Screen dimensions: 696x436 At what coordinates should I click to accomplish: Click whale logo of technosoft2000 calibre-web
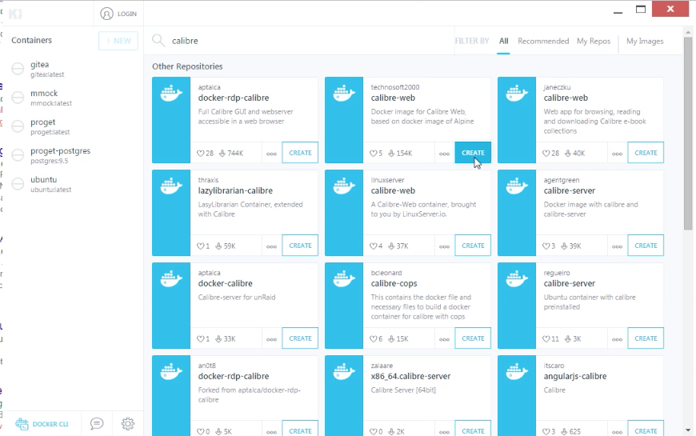[x=344, y=94]
